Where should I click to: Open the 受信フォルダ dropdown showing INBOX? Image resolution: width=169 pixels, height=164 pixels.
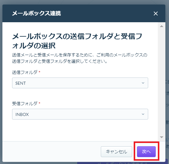tap(80, 114)
